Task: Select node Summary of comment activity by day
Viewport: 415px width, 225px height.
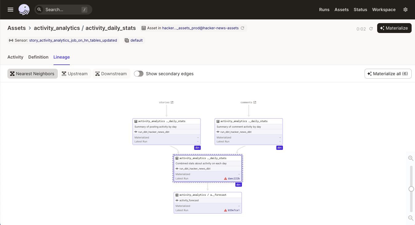Action: pos(249,132)
